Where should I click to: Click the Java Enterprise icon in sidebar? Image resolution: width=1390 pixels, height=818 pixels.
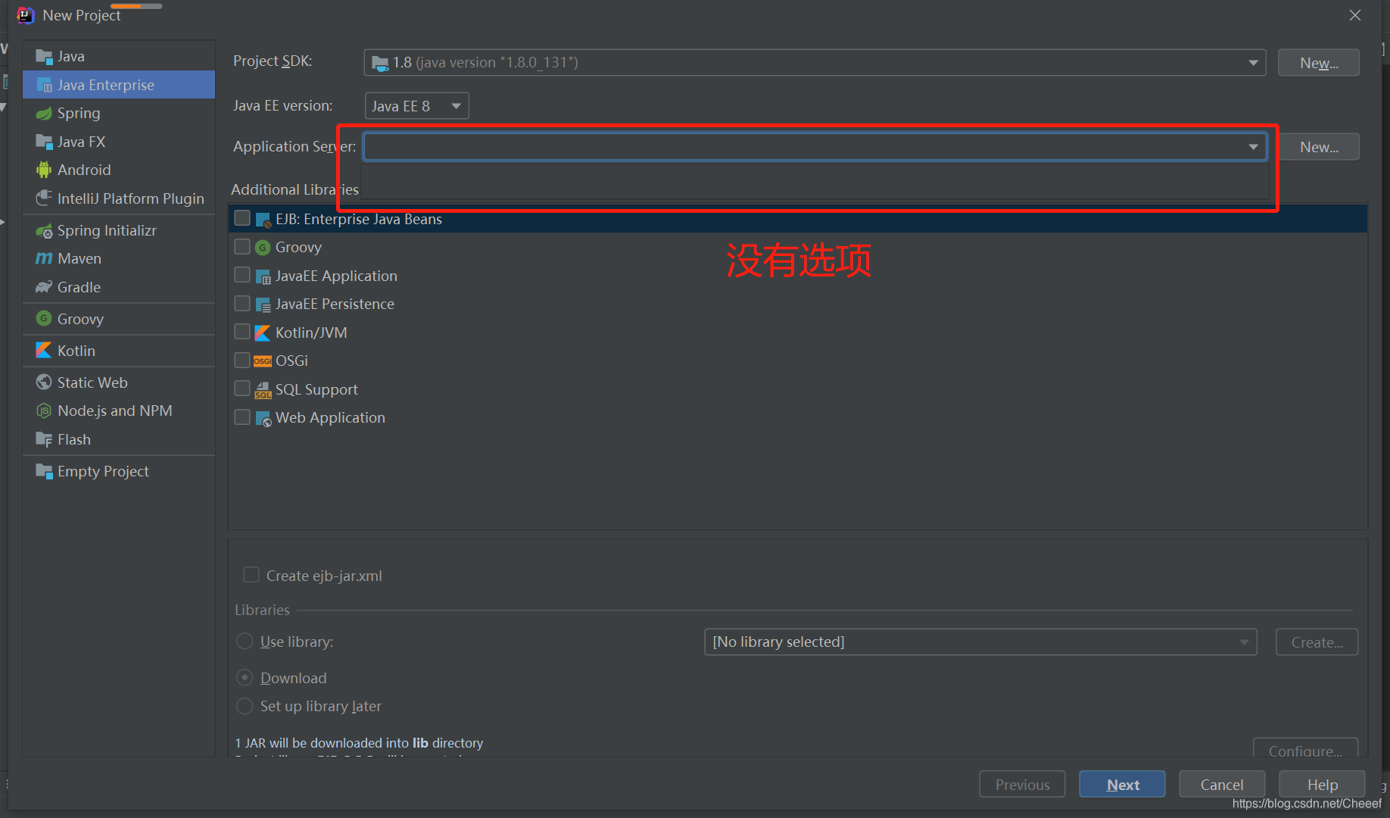44,85
